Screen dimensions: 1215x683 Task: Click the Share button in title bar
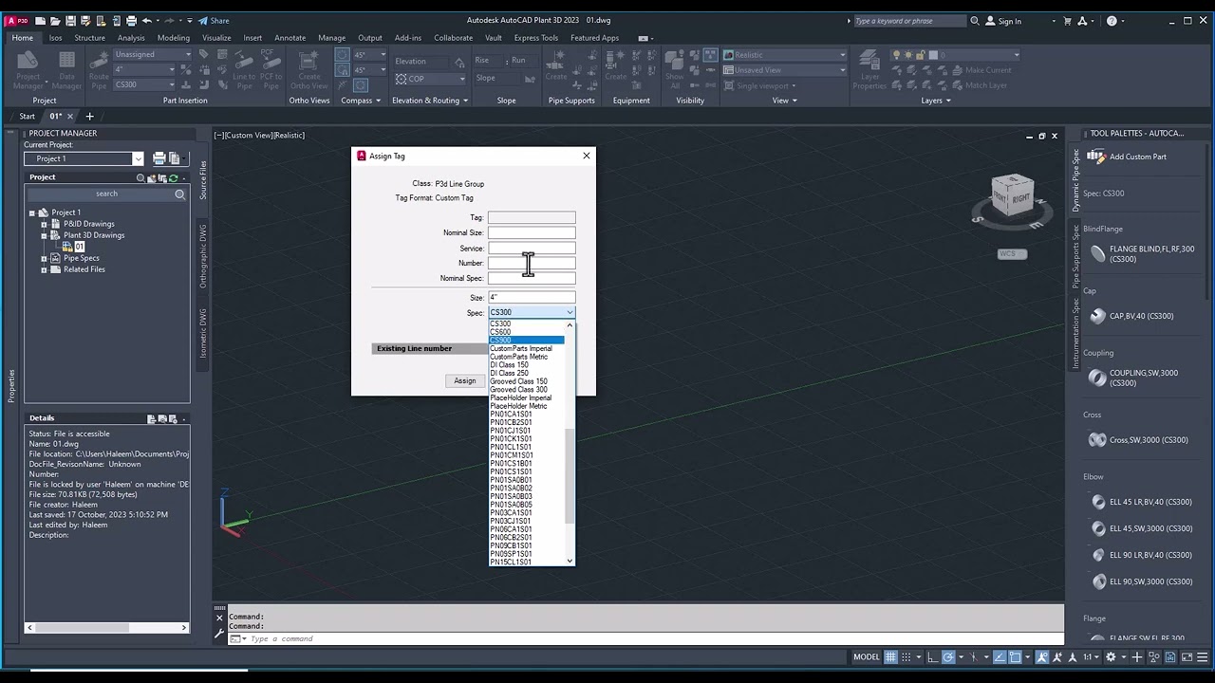click(214, 21)
